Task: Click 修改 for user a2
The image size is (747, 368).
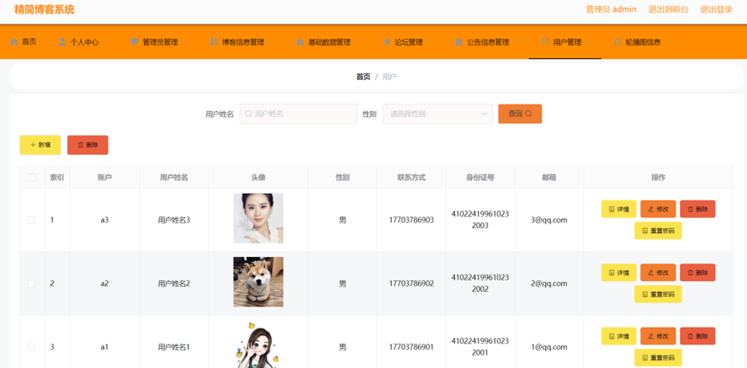Action: 658,273
